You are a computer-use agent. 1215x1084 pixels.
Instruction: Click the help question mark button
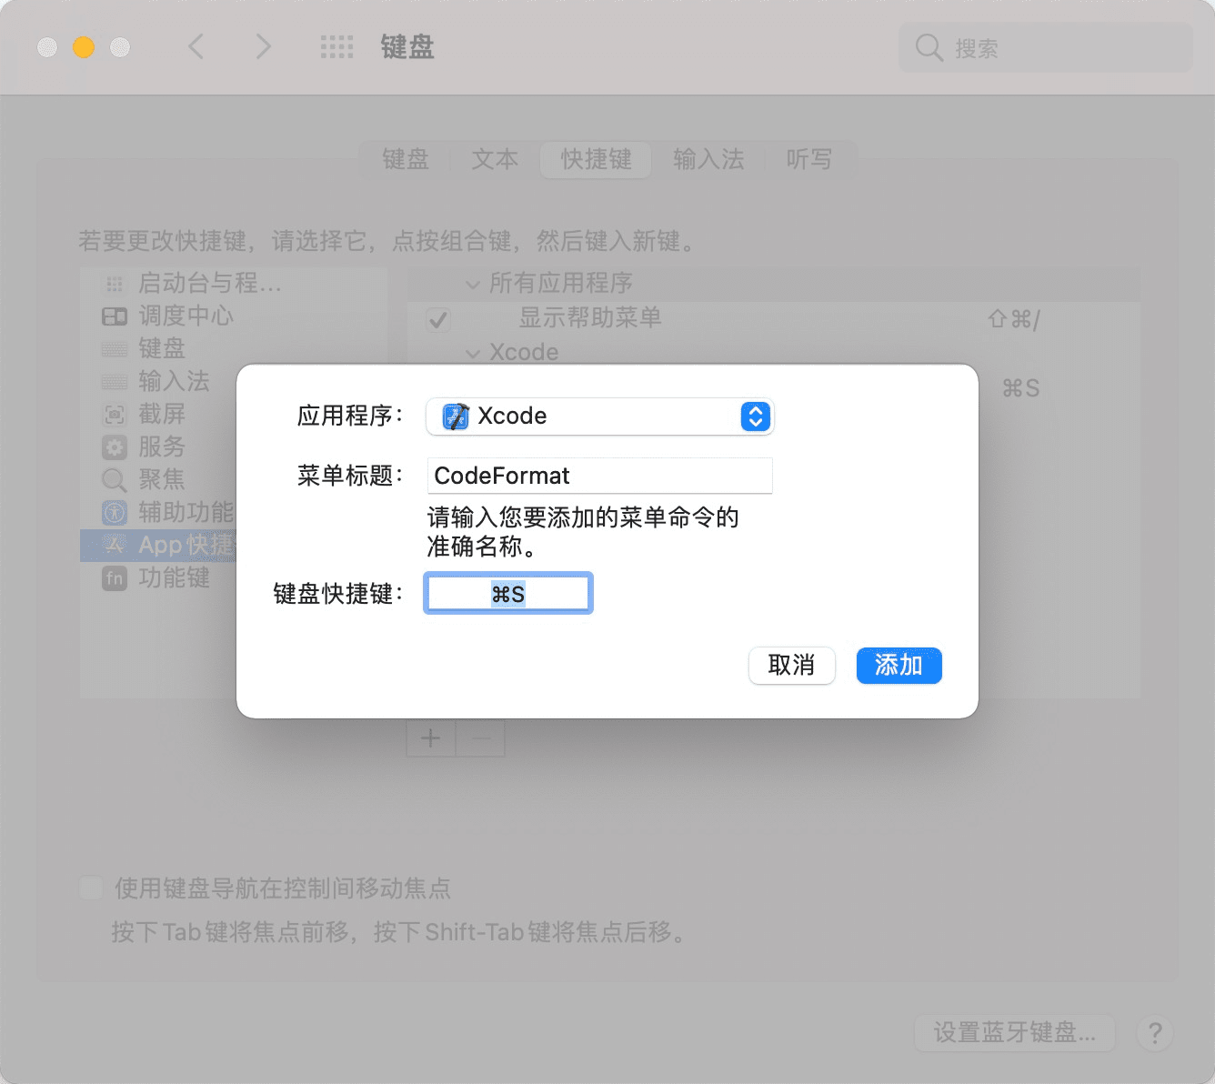(x=1155, y=1033)
